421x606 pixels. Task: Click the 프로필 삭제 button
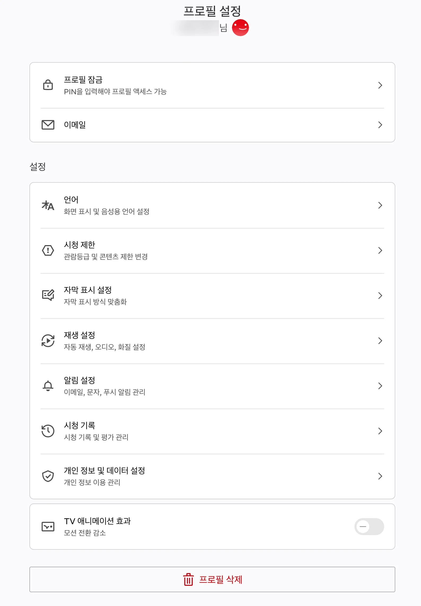[212, 579]
